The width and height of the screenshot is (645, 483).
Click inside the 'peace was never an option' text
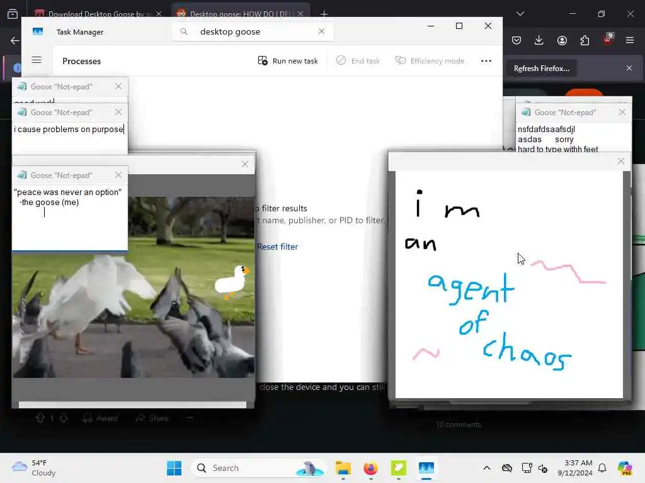tap(67, 197)
